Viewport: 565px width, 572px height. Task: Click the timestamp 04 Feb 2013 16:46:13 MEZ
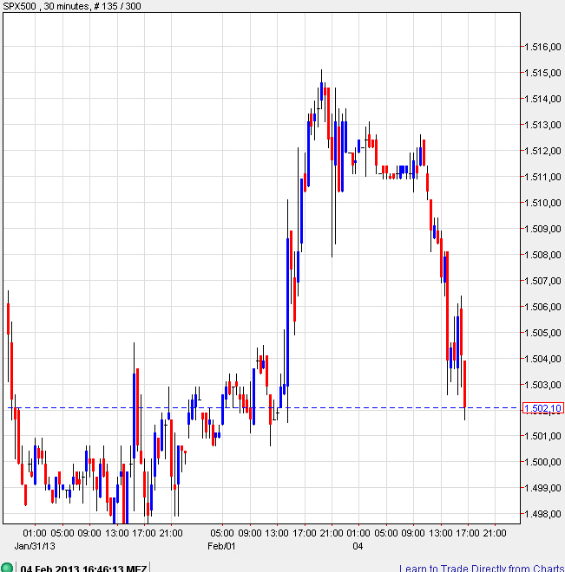point(83,569)
